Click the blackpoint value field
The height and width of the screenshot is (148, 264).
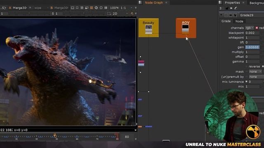pos(252,33)
